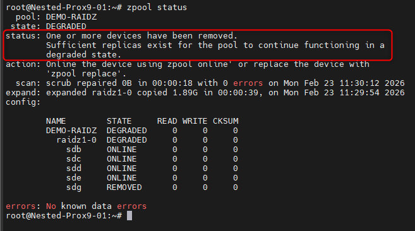
Task: Click the "'zpool replace'." action text
Action: tap(86, 74)
